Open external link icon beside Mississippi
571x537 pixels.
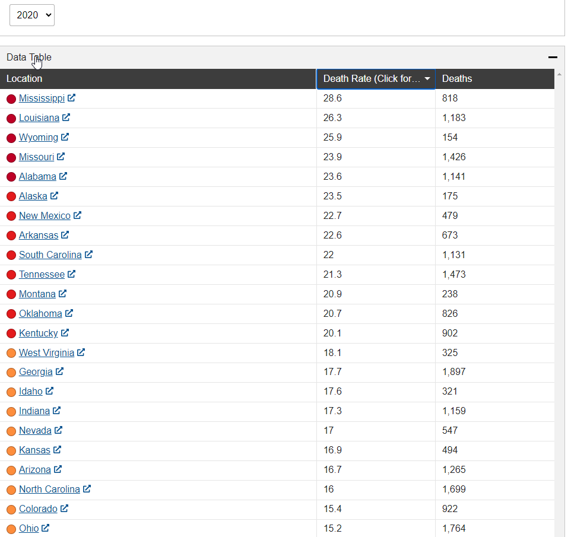click(71, 98)
